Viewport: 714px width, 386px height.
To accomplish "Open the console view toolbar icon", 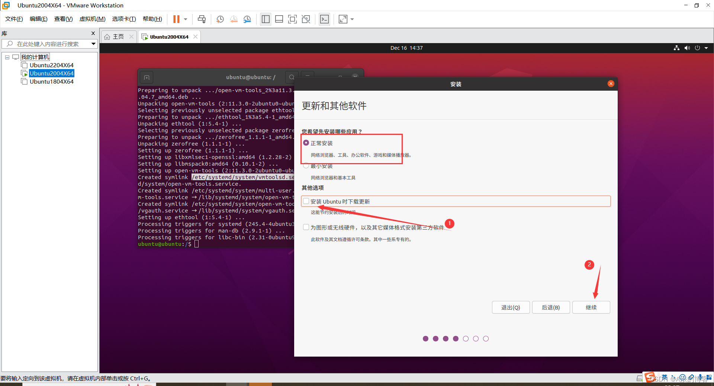I will 324,19.
